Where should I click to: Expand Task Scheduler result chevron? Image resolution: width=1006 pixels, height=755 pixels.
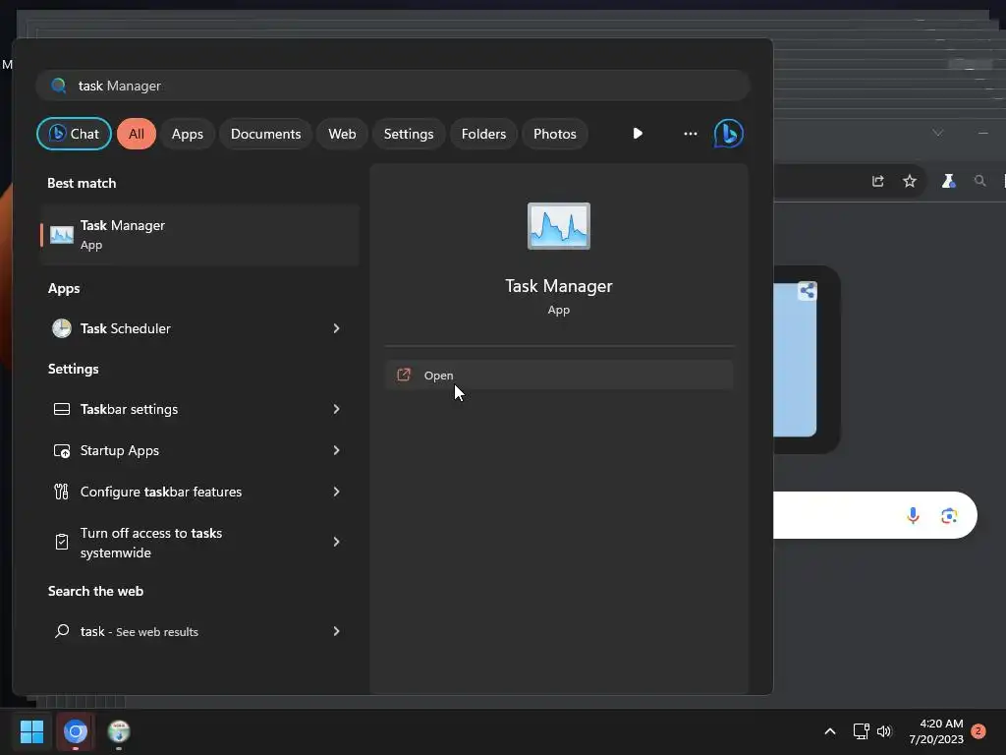tap(336, 328)
